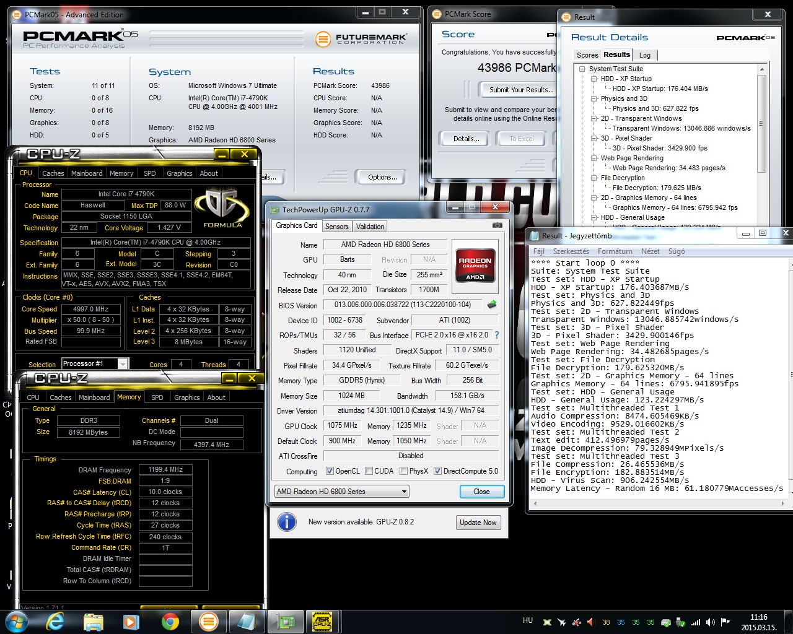Screen dimensions: 793x634
Task: Switch to CPU-Z taskbar icon
Action: pyautogui.click(x=323, y=621)
